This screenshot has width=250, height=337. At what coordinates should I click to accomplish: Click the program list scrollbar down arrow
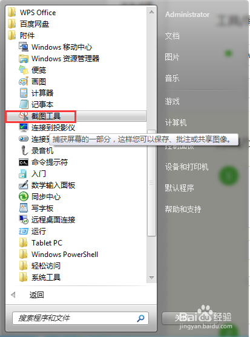pos(151,278)
